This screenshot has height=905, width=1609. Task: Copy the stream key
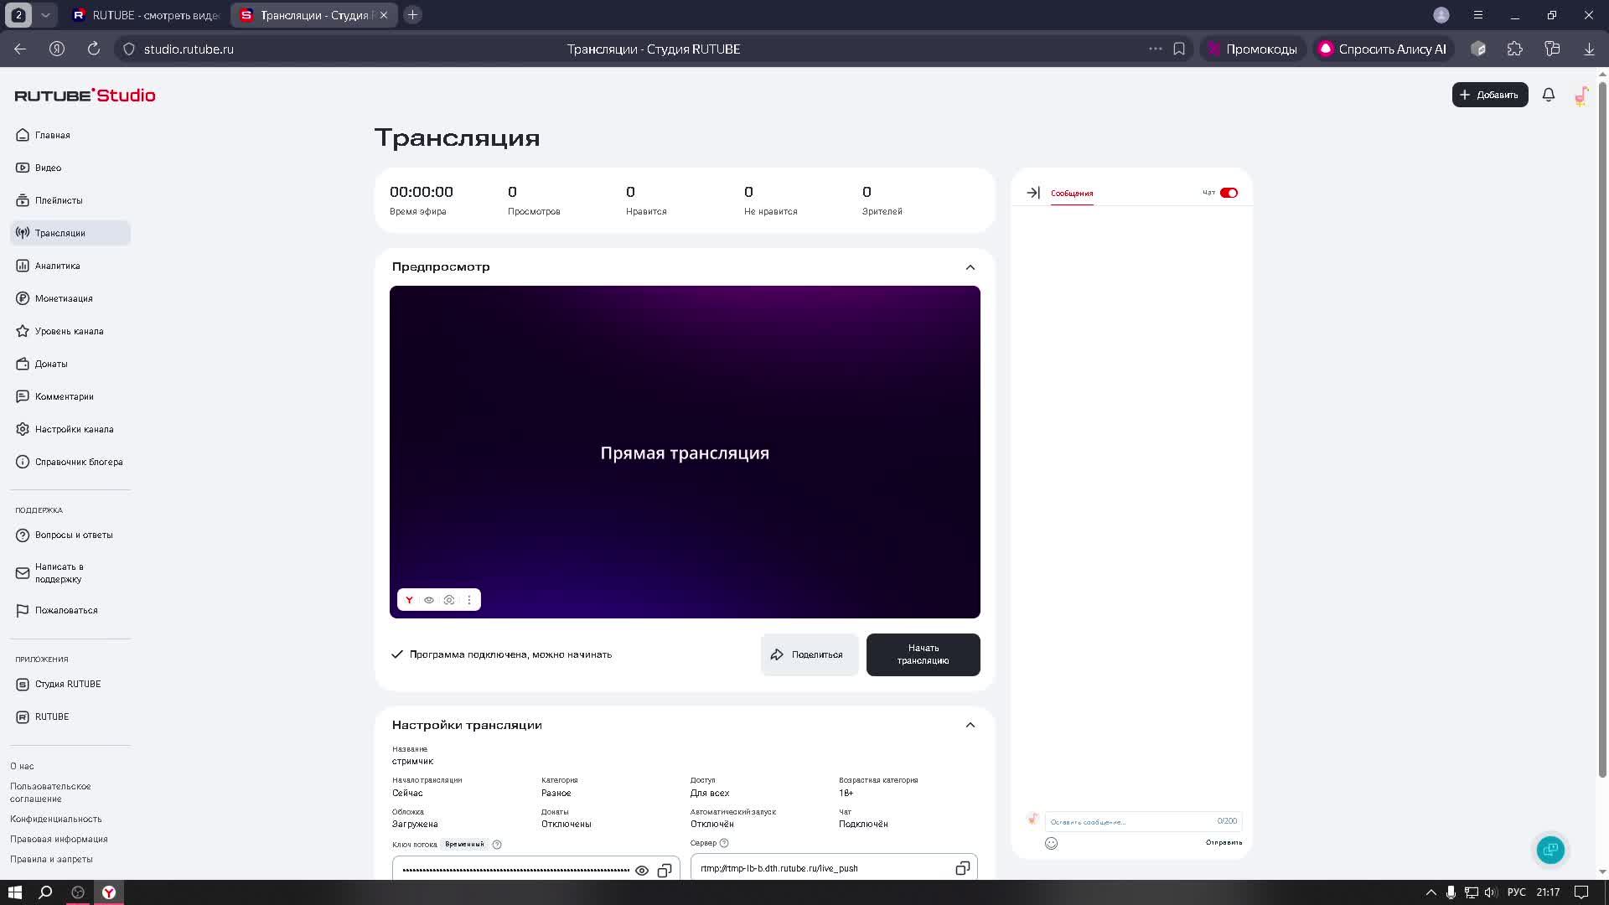click(665, 871)
